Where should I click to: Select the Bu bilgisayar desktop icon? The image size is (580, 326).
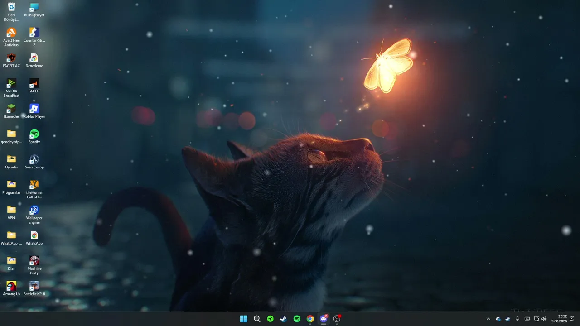(x=34, y=10)
